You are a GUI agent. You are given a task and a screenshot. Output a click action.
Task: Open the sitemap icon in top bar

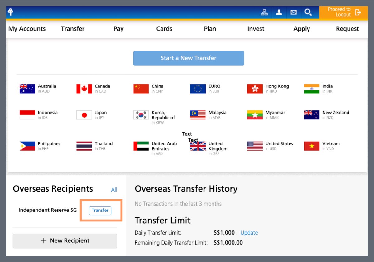point(264,12)
